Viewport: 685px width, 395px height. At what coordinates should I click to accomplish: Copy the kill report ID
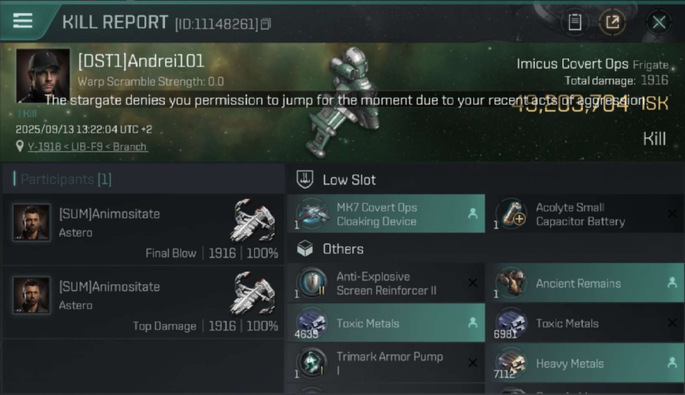coord(266,24)
